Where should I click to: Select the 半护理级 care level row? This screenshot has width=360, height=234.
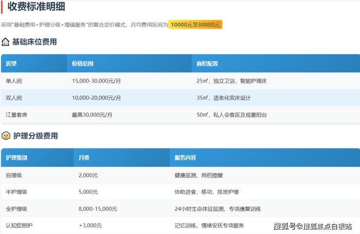(17, 192)
